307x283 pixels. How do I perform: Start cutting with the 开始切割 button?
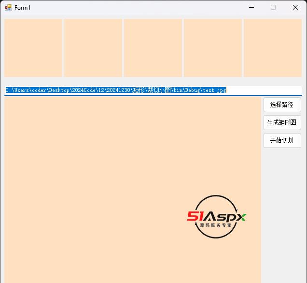pos(282,140)
